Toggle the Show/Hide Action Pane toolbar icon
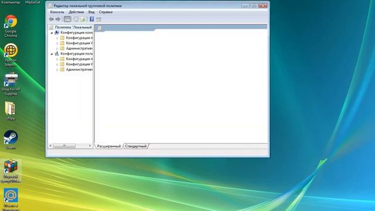375x211 pixels. [x=98, y=19]
